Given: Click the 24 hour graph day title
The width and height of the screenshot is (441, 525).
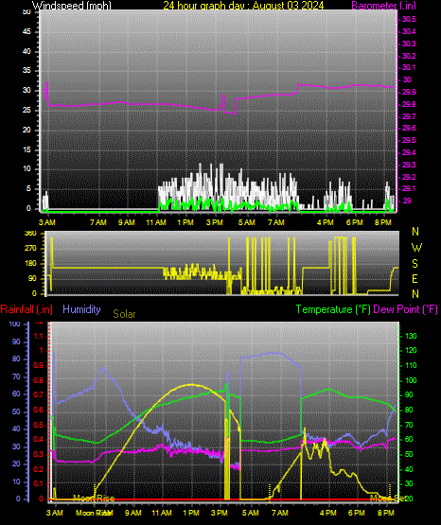Looking at the screenshot, I should [x=243, y=6].
